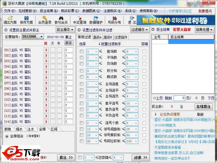Select the 全排组合 radio button
The width and height of the screenshot is (217, 163).
pyautogui.click(x=7, y=136)
